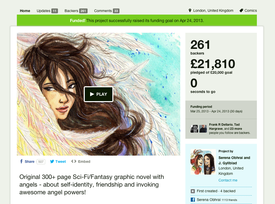Open the Home tab
This screenshot has height=204, width=275.
(x=25, y=11)
